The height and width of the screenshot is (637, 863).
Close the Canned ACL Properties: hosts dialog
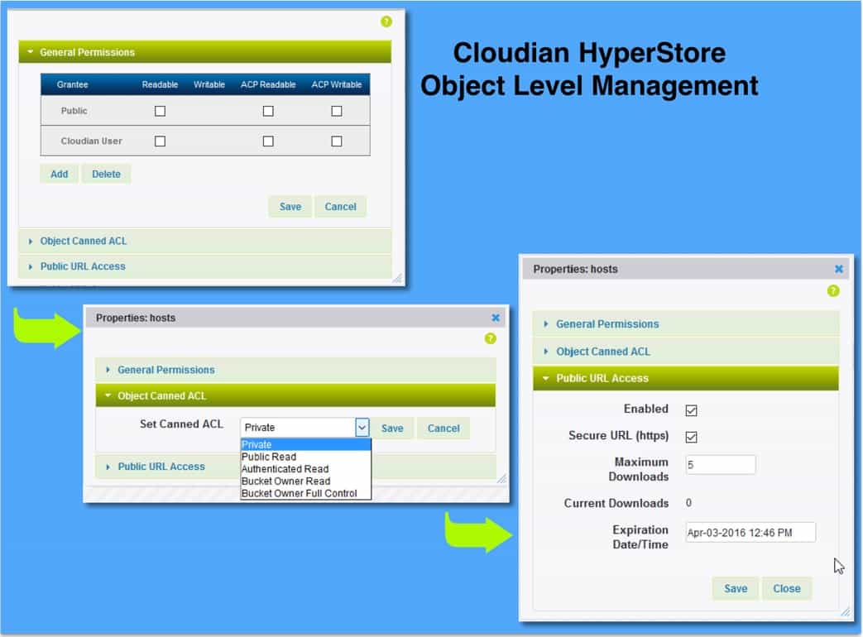[x=496, y=318]
